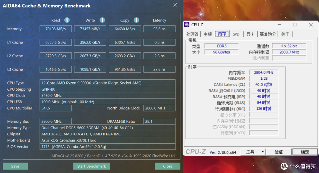
Task: Open the CPU-Z tools dropdown arrow
Action: (x=263, y=152)
